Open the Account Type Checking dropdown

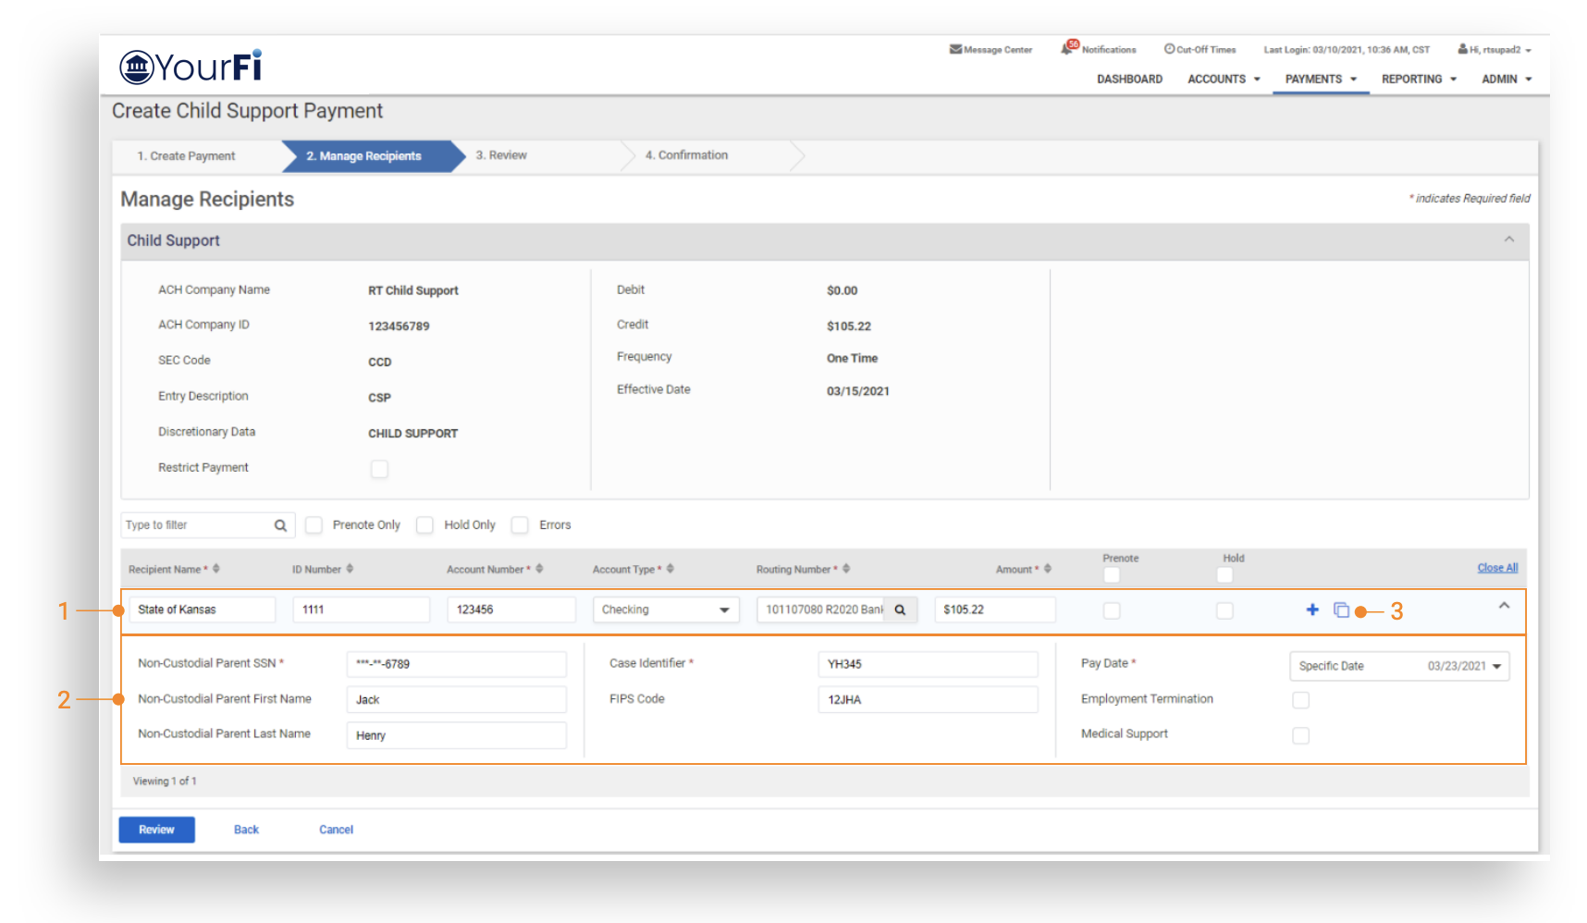pos(665,610)
